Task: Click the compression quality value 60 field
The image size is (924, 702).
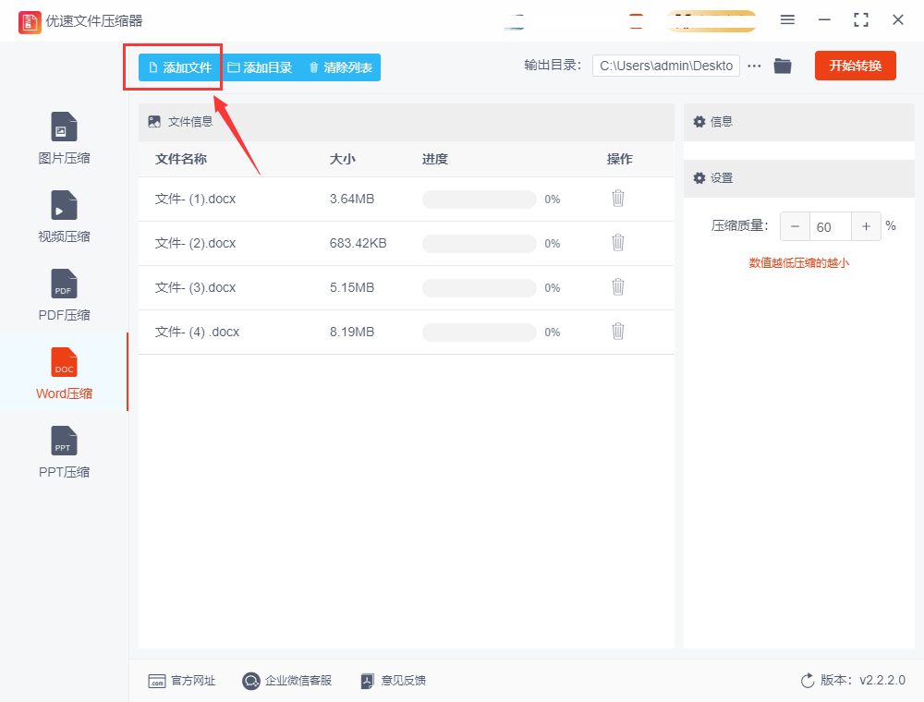Action: 831,226
